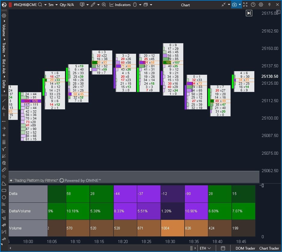
Task: Open the Indicators menu
Action: (120, 5)
